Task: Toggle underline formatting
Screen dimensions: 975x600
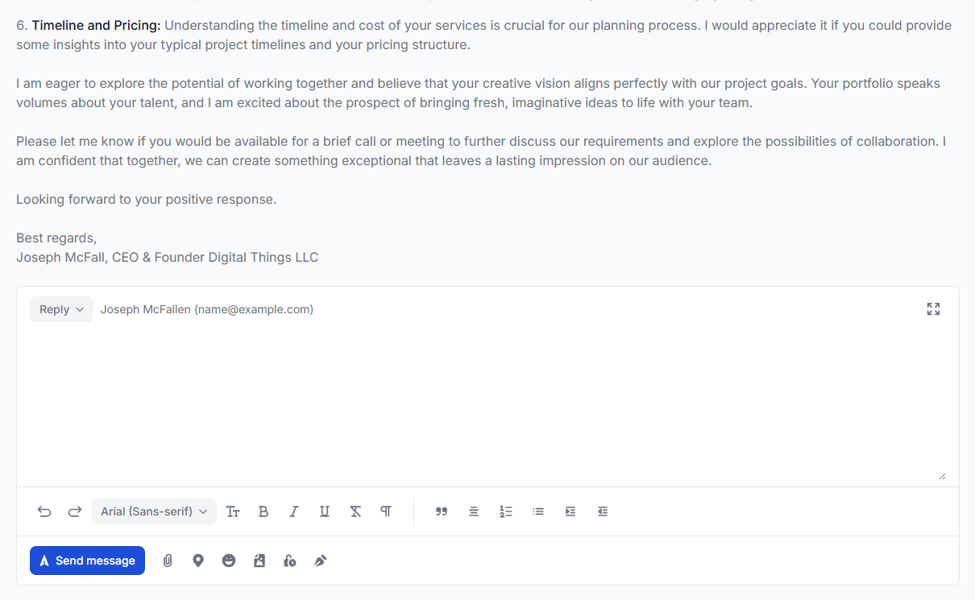Action: 325,511
